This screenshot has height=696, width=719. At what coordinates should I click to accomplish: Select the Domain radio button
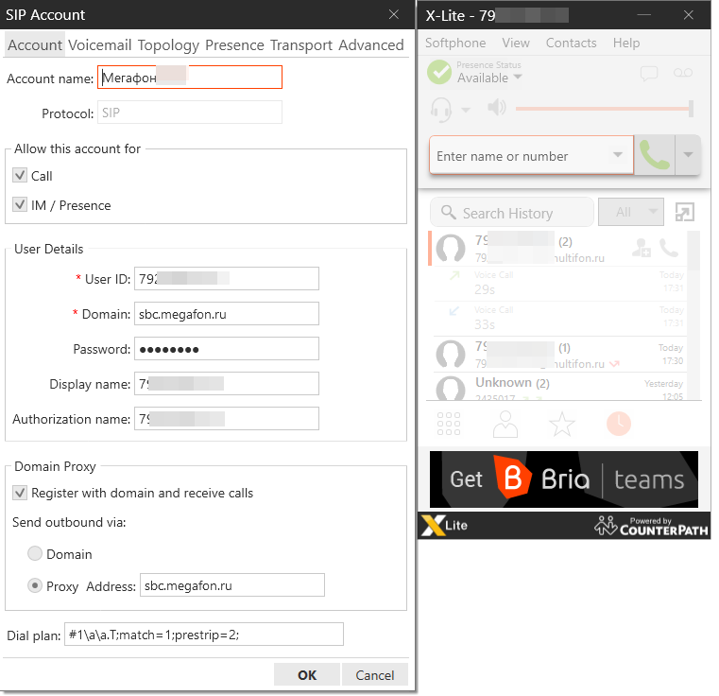click(35, 553)
